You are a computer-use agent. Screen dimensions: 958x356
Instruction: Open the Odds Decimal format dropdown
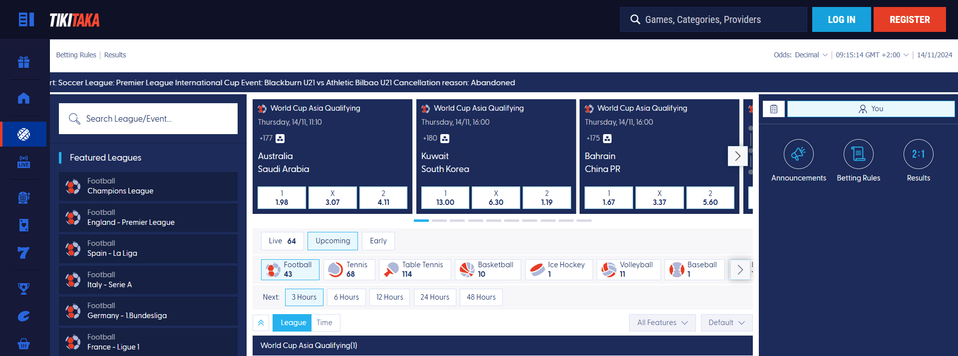click(x=801, y=55)
